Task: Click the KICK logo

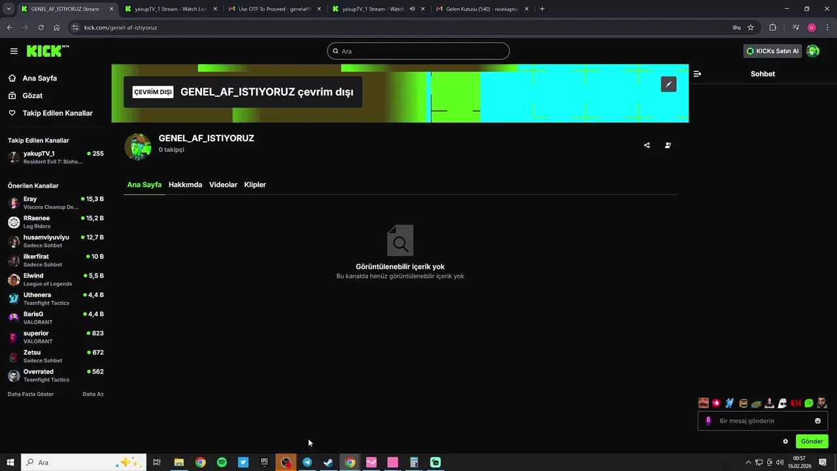Action: pos(48,51)
